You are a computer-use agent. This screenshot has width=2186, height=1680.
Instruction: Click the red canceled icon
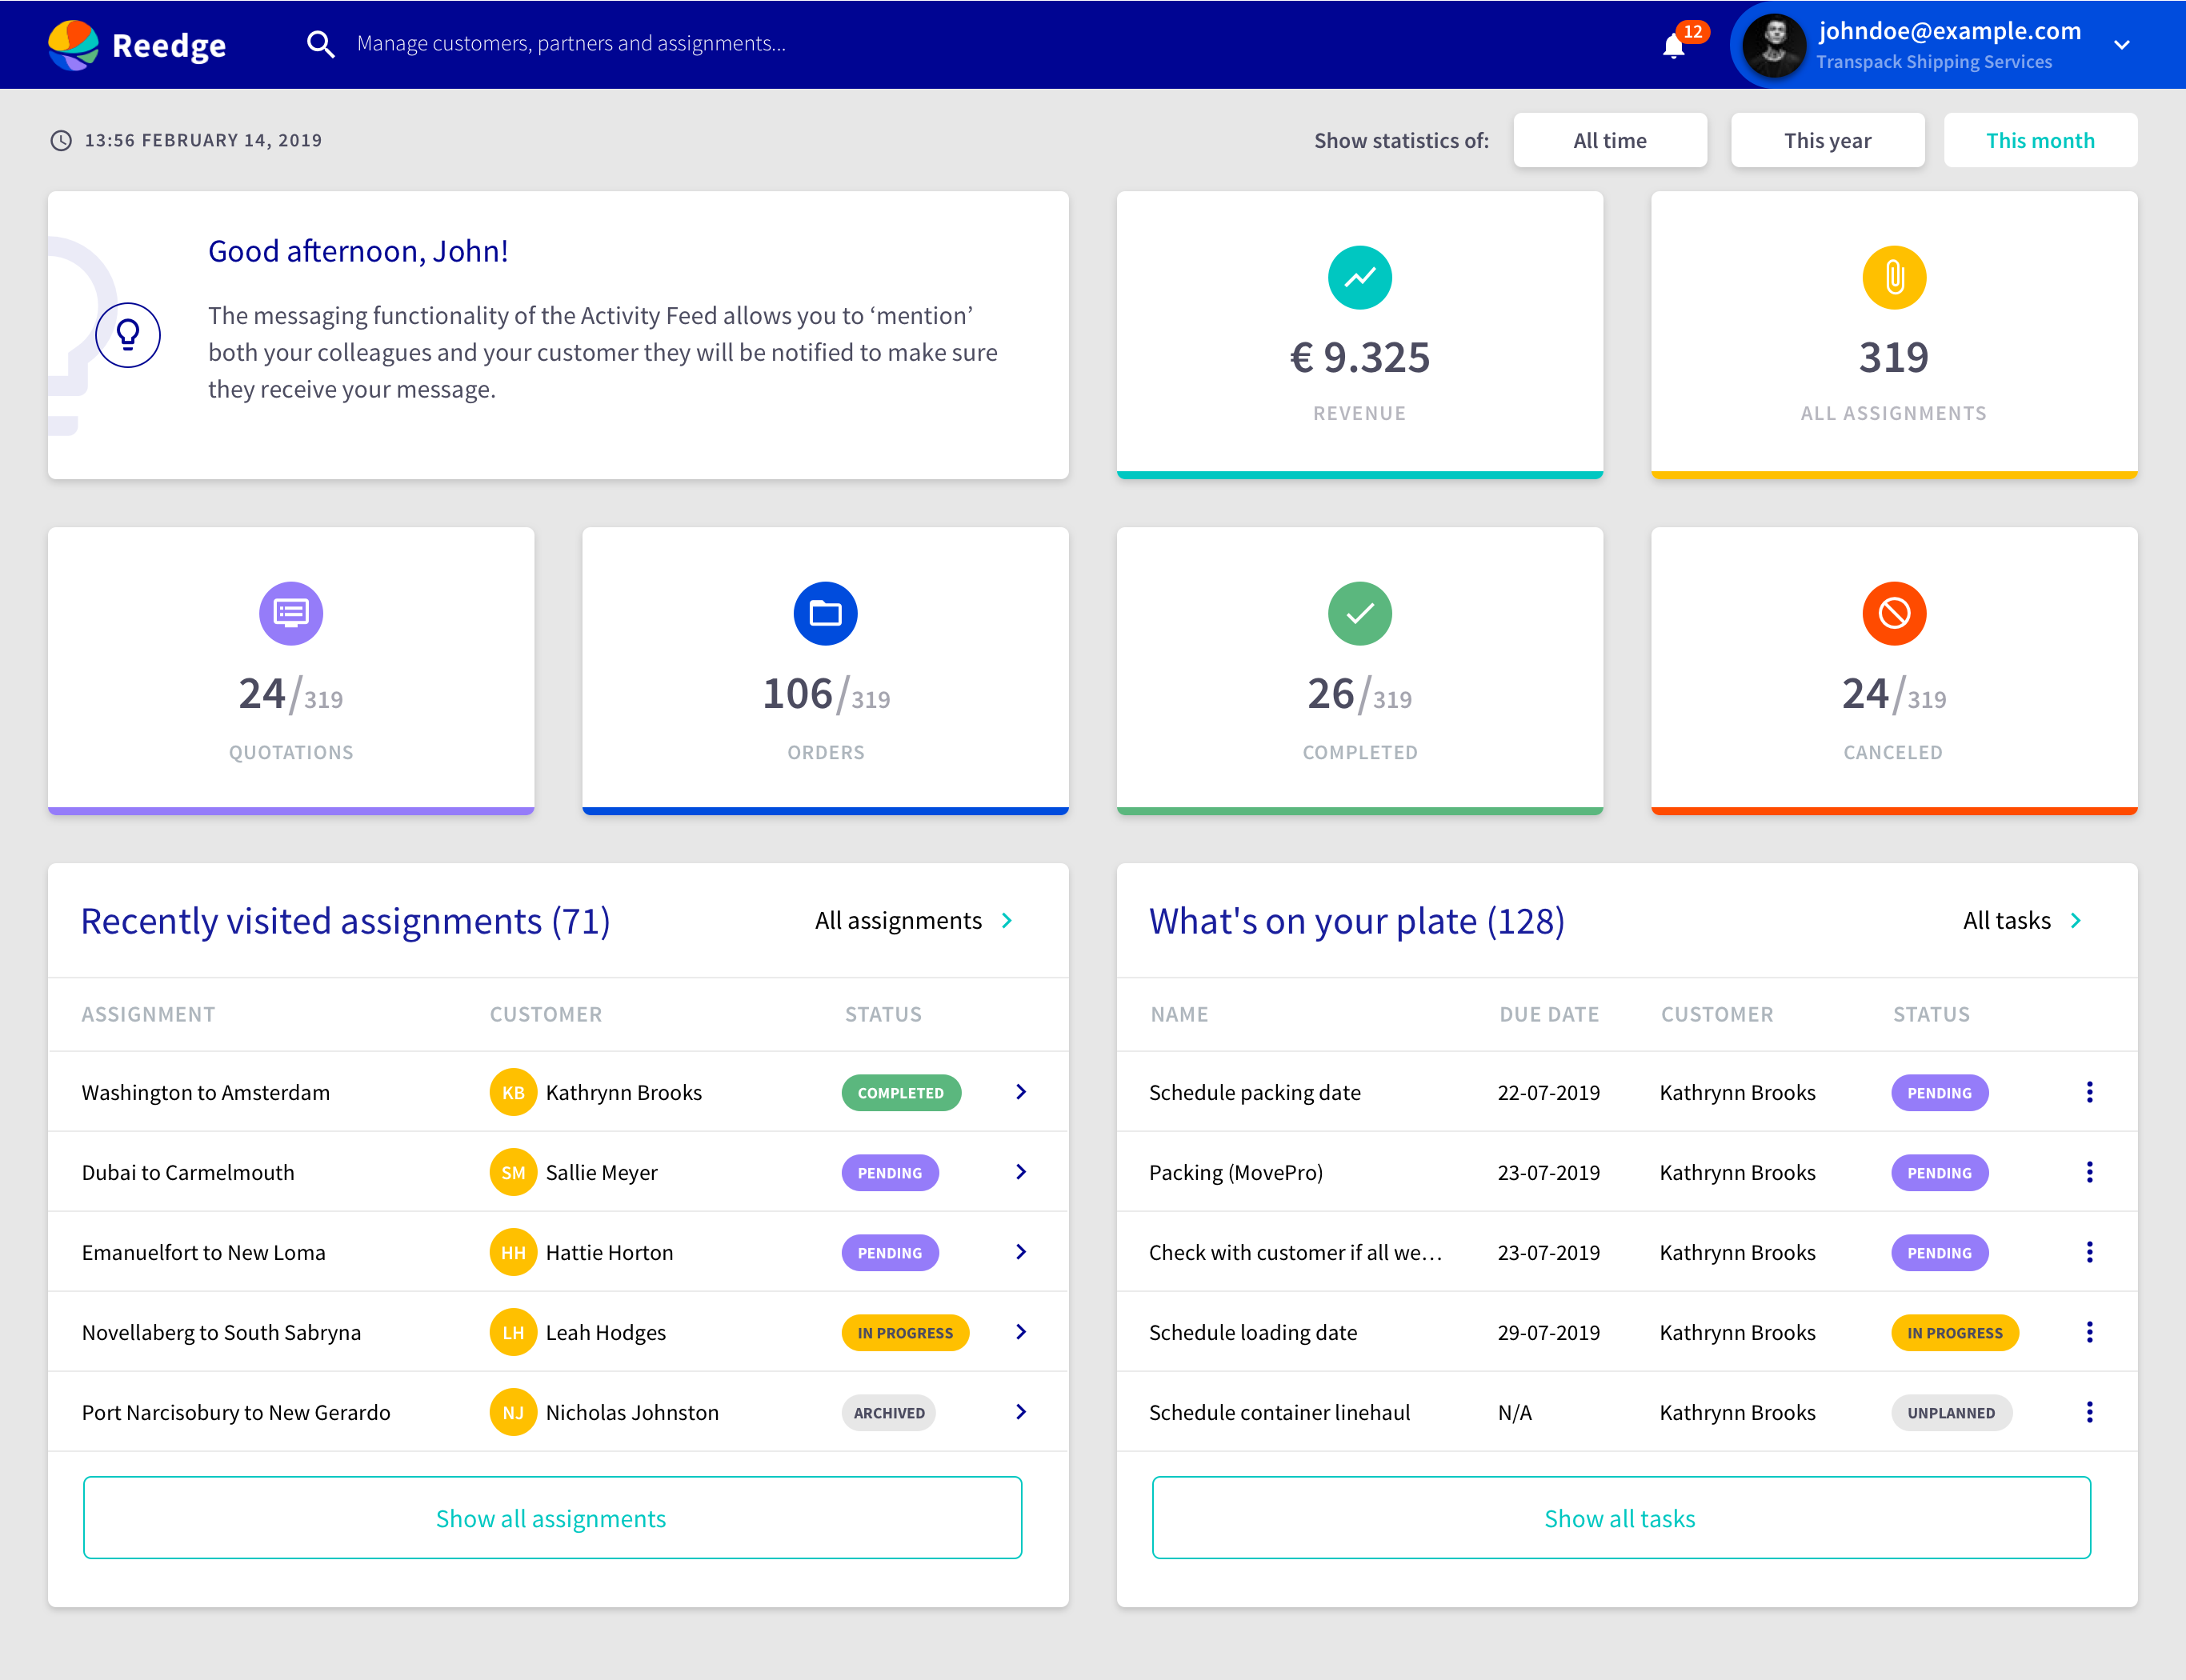[1893, 613]
